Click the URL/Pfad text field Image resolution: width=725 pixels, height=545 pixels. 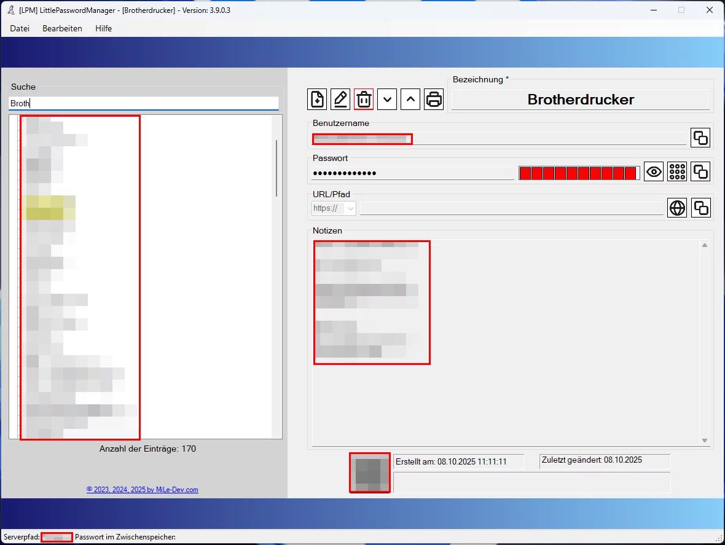coord(511,208)
